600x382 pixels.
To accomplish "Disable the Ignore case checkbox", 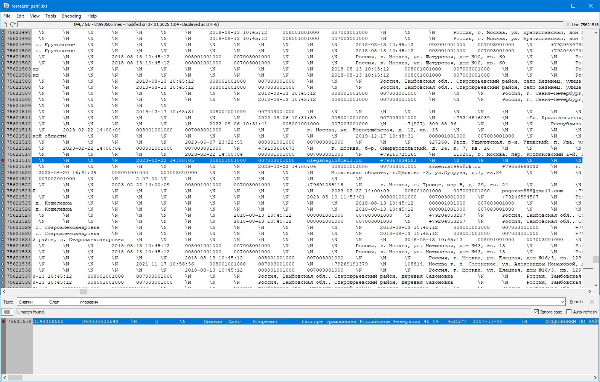I will (x=536, y=312).
